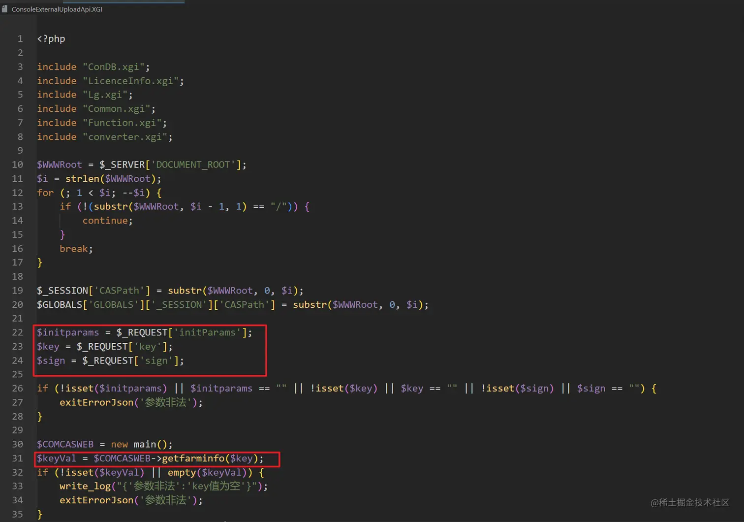
Task: Click the "converter.xgi" include string
Action: coord(125,137)
